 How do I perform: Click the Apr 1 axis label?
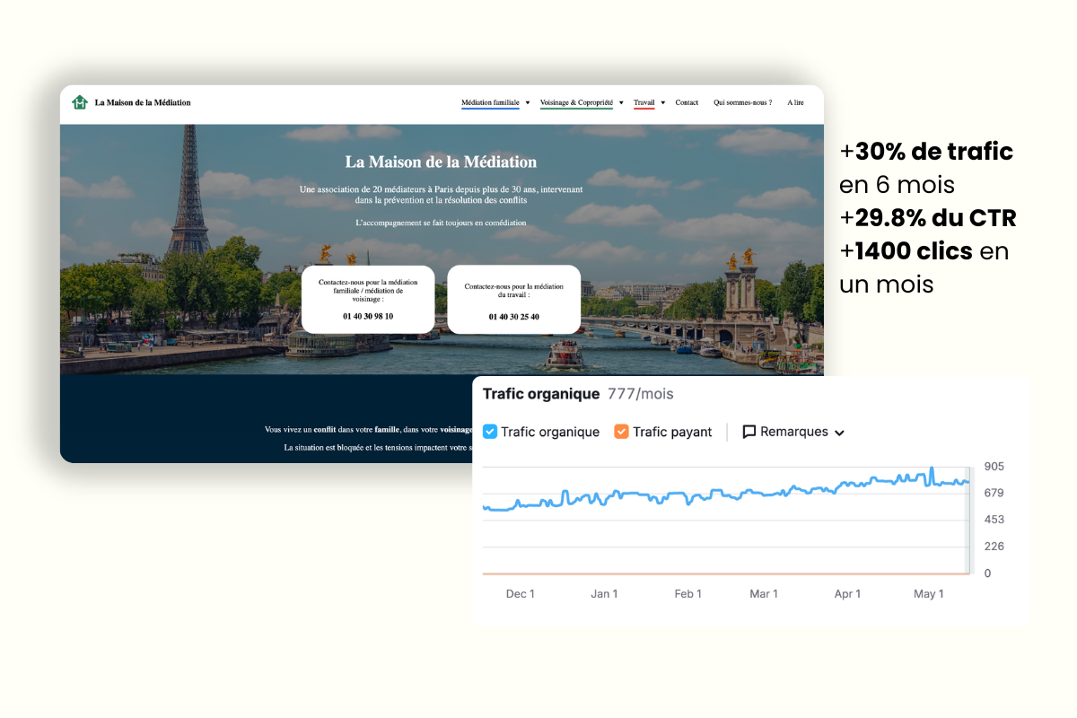pos(847,594)
